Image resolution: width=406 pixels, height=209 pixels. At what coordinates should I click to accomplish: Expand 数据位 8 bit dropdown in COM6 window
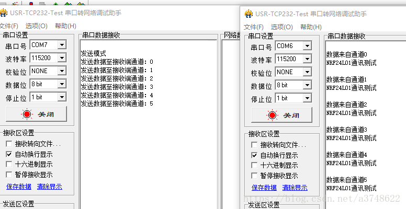click(307, 85)
